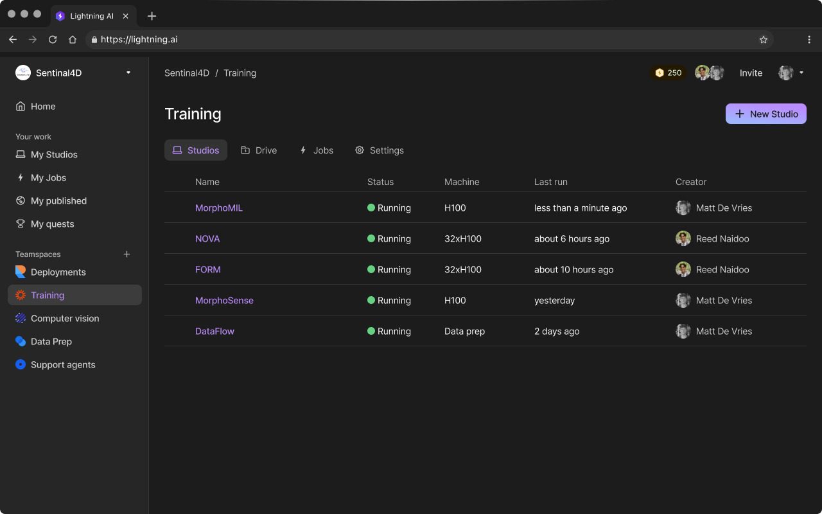Open the MorphoSense studio
Screen dimensions: 822x514
[x=224, y=301]
